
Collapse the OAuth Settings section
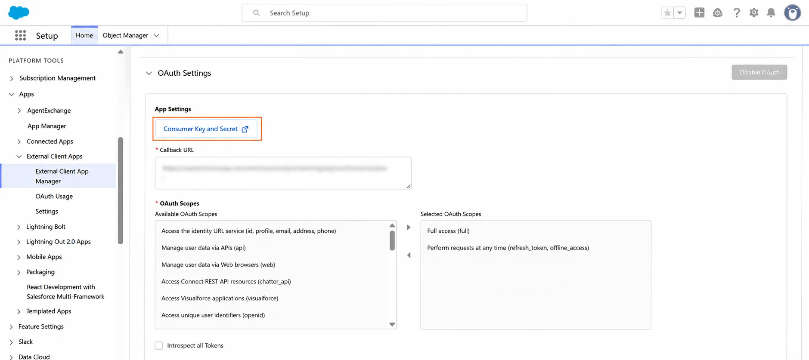149,73
